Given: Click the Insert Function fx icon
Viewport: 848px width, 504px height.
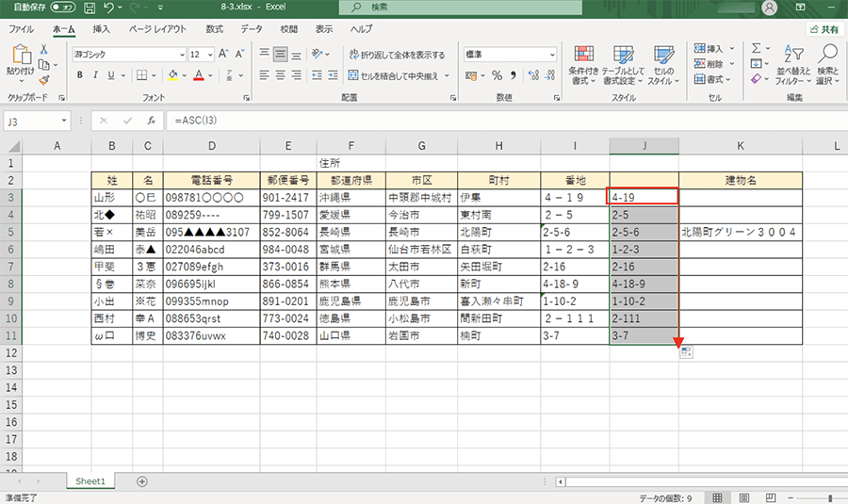Looking at the screenshot, I should [x=150, y=121].
